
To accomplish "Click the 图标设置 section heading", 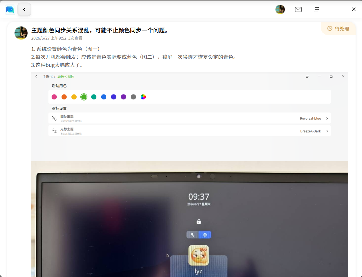I will (59, 108).
